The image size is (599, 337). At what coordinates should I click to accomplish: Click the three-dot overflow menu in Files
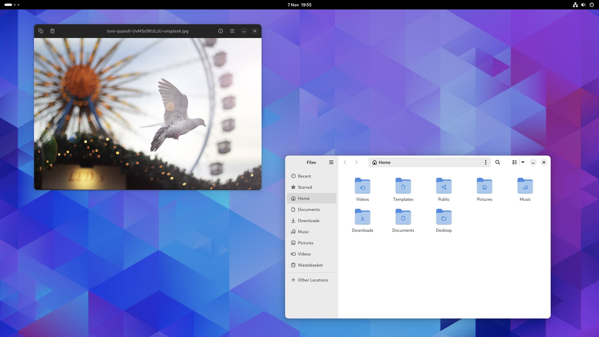click(x=485, y=162)
